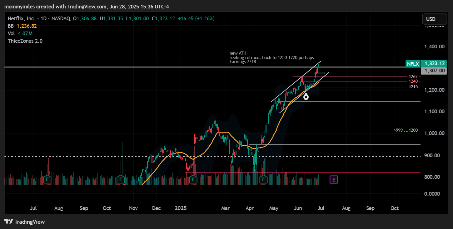Select the Vol 4.07M indicator legend
Screen dimensions: 453x229
tap(20, 33)
